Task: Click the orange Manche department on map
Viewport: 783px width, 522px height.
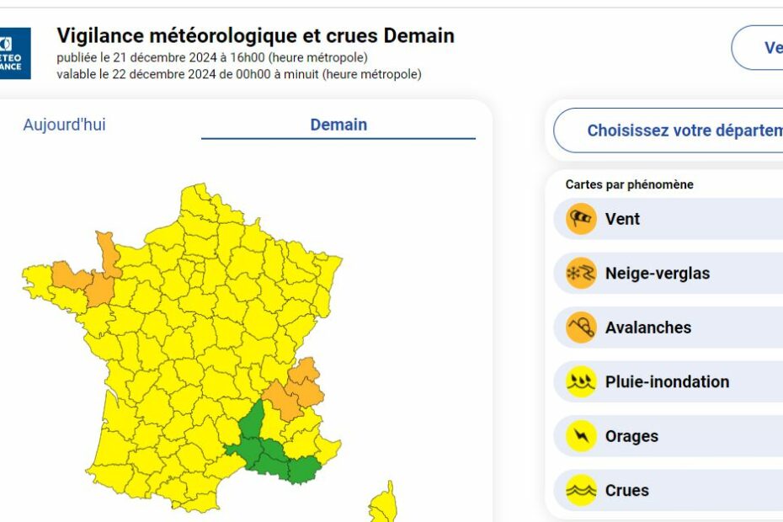Action: (x=108, y=253)
